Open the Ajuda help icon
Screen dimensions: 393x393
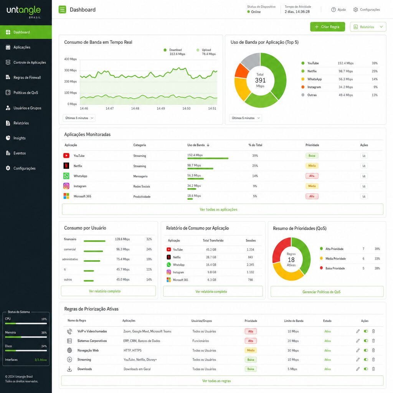(x=333, y=10)
